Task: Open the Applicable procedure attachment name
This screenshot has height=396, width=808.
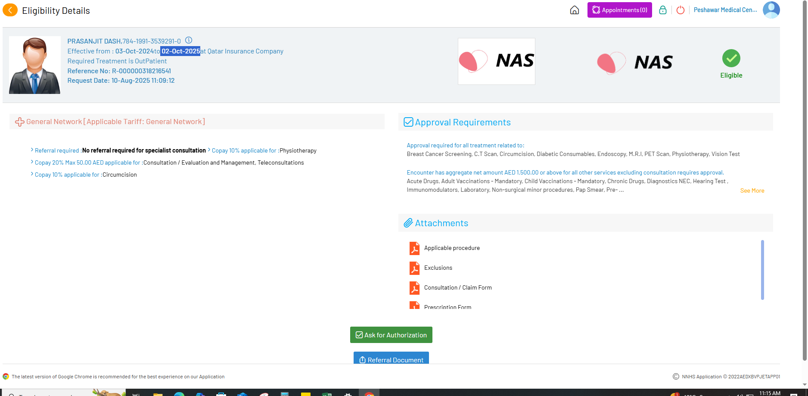Action: point(452,248)
